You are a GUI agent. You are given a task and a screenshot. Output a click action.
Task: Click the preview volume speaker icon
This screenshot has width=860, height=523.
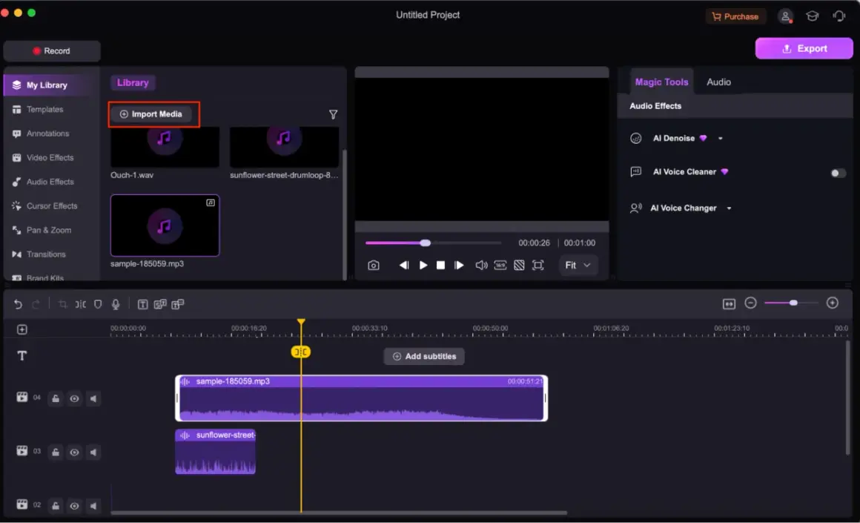(481, 265)
